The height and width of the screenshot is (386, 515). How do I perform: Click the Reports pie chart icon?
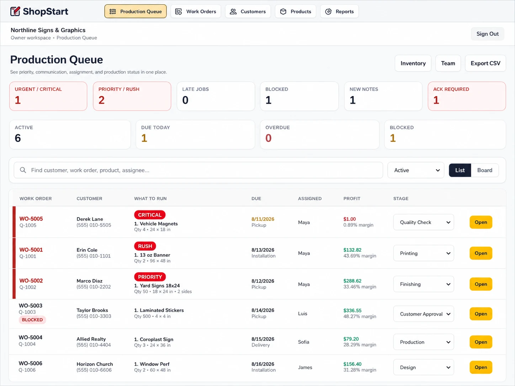click(328, 11)
